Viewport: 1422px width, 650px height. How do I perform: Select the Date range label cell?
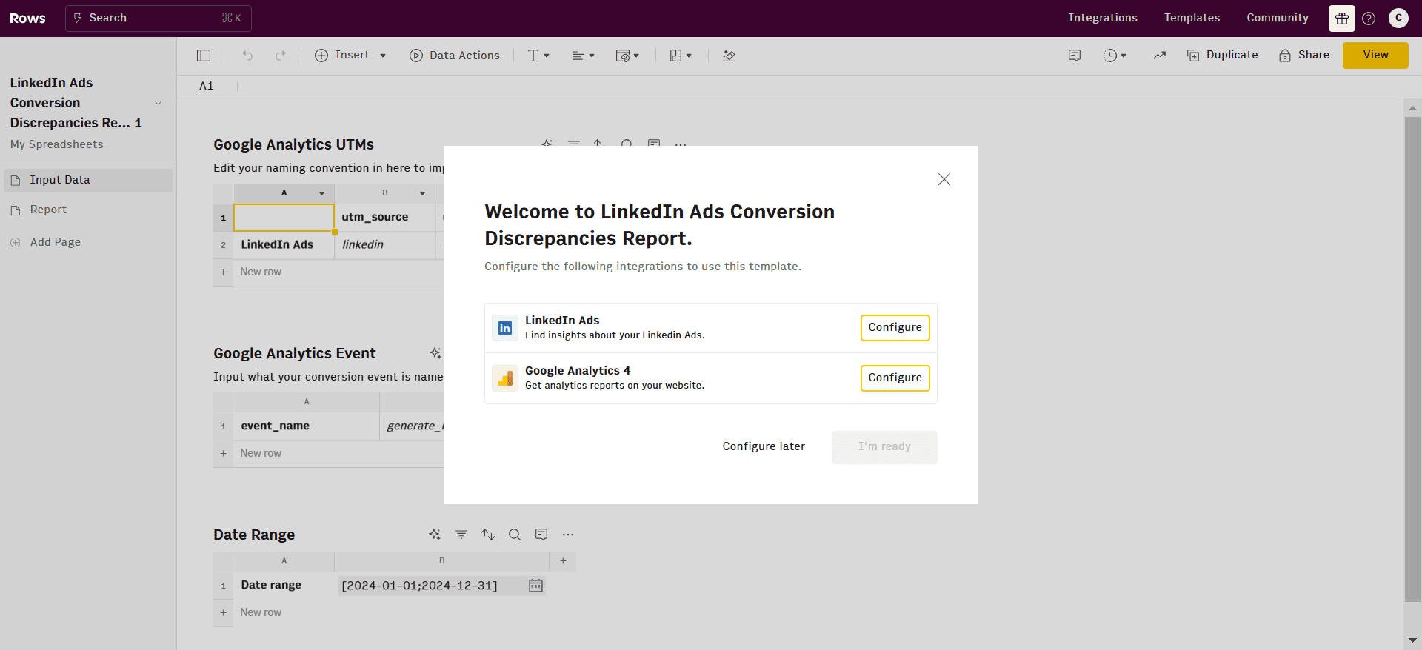click(x=284, y=586)
